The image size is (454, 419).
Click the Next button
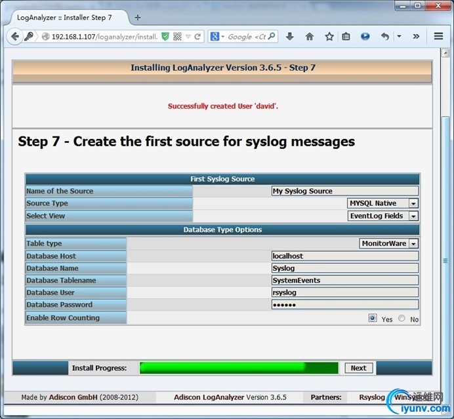click(359, 368)
